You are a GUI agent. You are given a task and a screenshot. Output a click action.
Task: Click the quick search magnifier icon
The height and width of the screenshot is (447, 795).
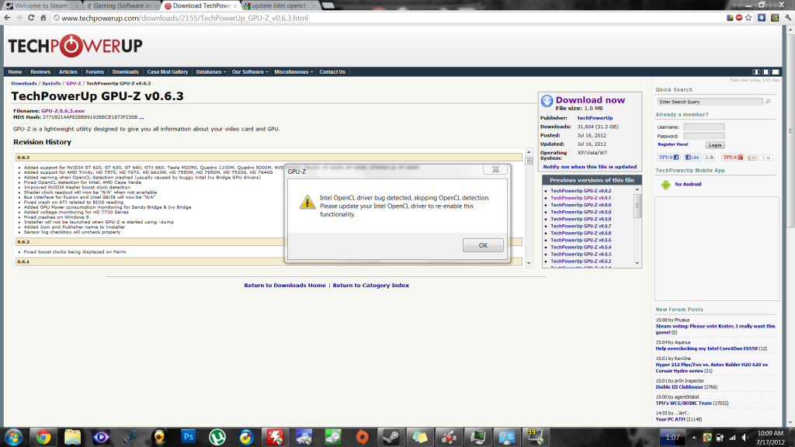coord(768,102)
